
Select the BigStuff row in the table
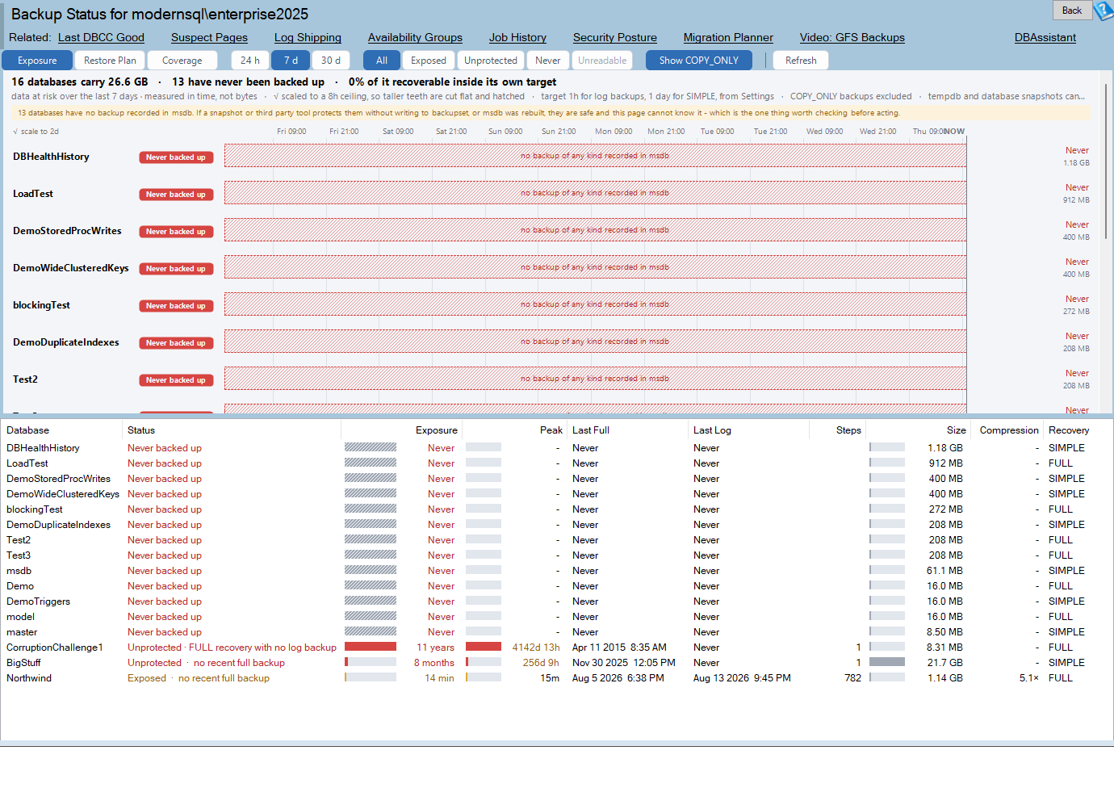pos(557,663)
